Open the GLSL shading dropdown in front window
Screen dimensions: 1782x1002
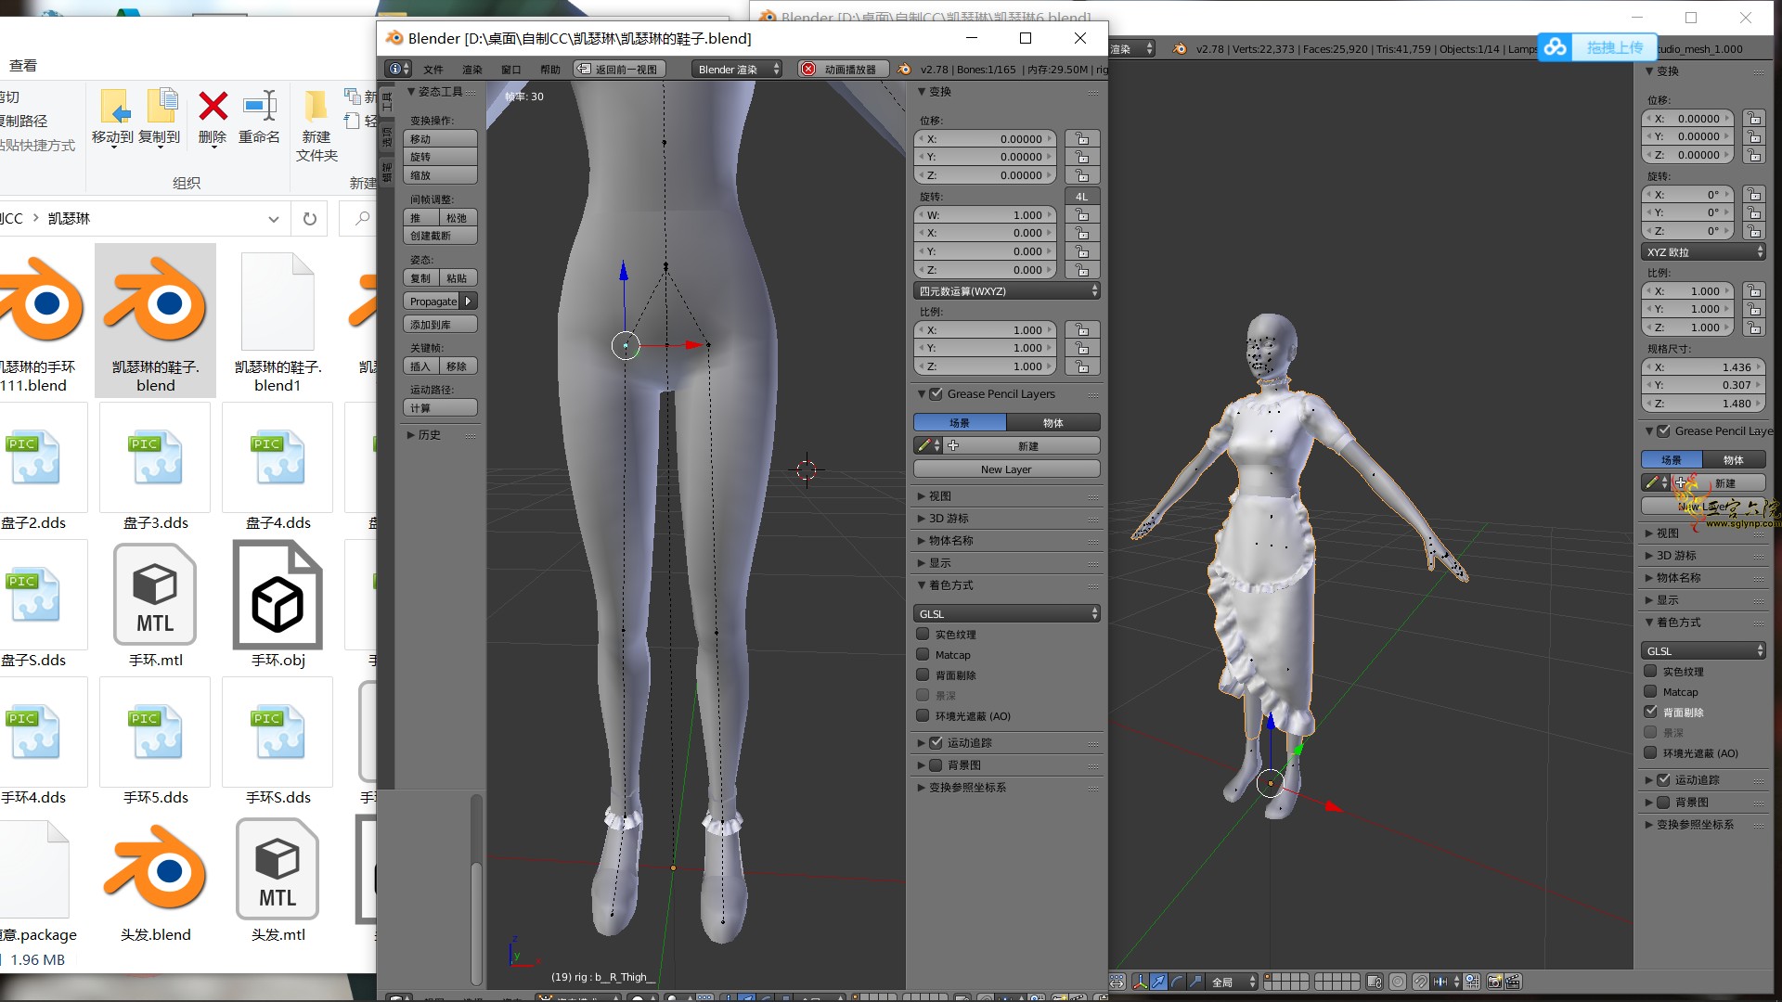(1007, 613)
